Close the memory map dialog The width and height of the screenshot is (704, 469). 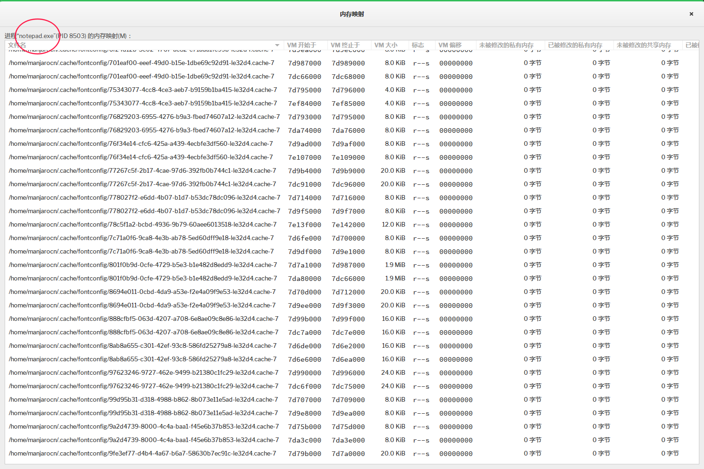click(x=691, y=14)
